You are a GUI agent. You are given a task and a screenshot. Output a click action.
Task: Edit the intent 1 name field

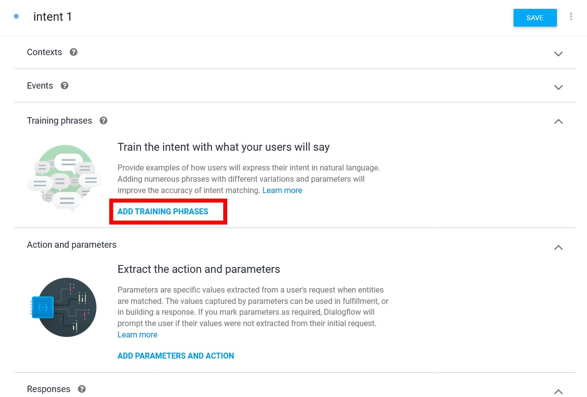tap(52, 17)
